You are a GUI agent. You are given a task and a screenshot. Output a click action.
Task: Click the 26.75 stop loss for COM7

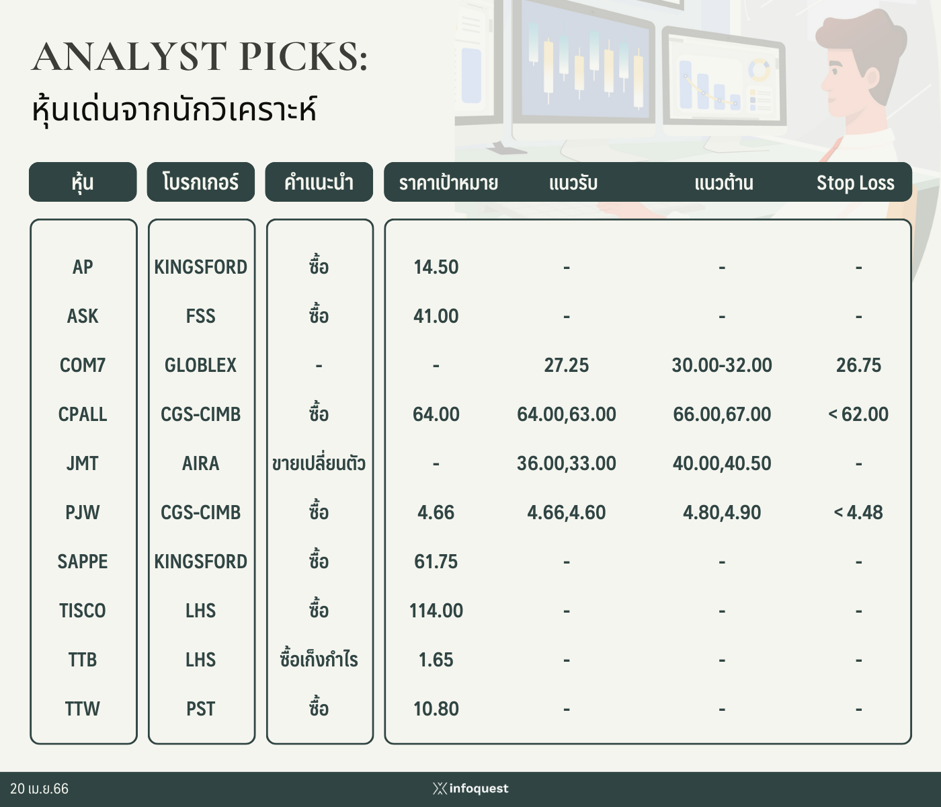pos(858,365)
